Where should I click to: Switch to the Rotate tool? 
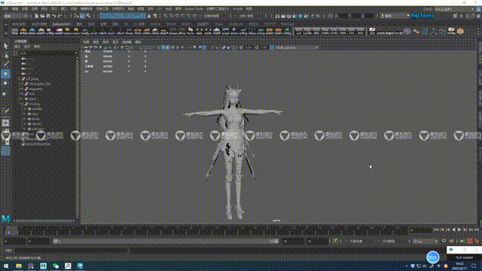5,84
